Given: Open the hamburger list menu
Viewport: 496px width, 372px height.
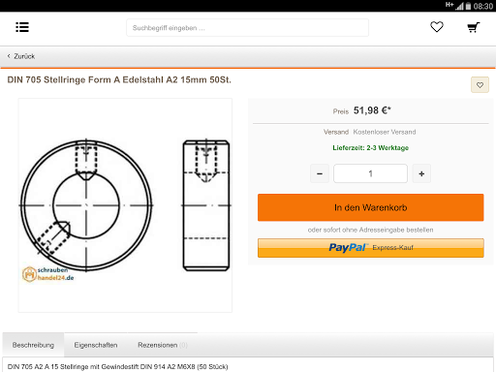Looking at the screenshot, I should [x=22, y=27].
